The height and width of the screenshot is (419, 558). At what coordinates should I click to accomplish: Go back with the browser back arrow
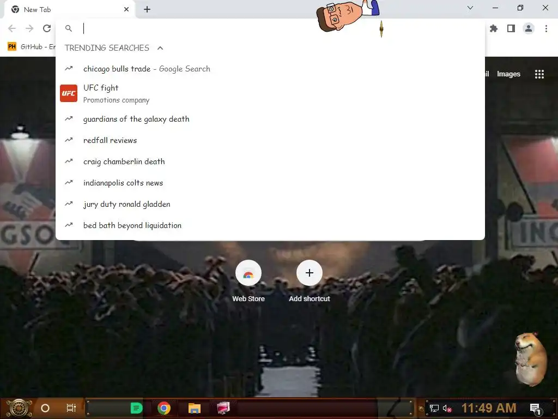point(12,28)
